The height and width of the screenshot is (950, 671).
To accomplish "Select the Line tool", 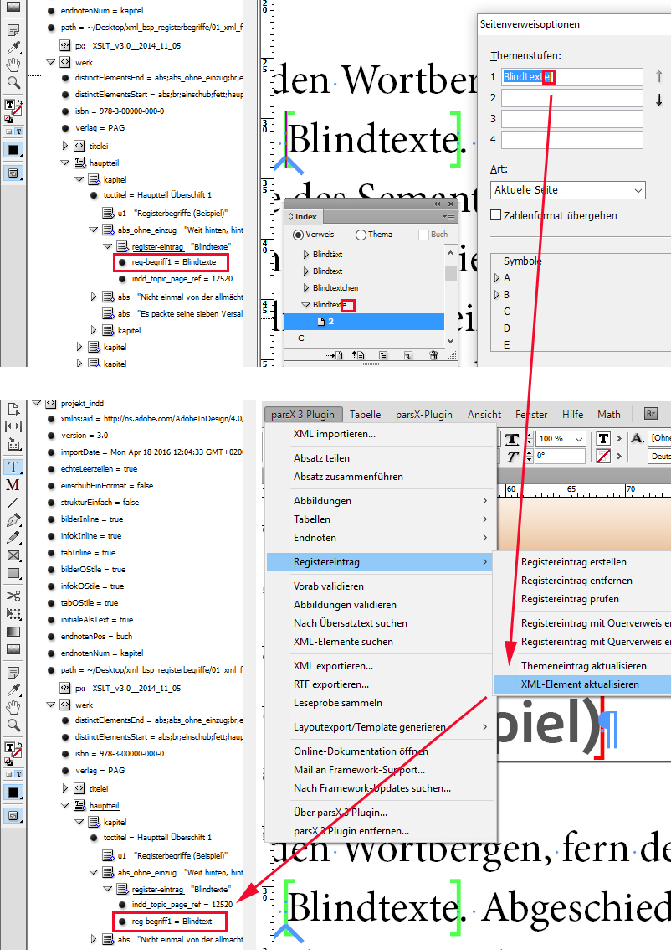I will pos(13,503).
